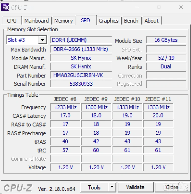Click tRAS value 42

[96, 141]
